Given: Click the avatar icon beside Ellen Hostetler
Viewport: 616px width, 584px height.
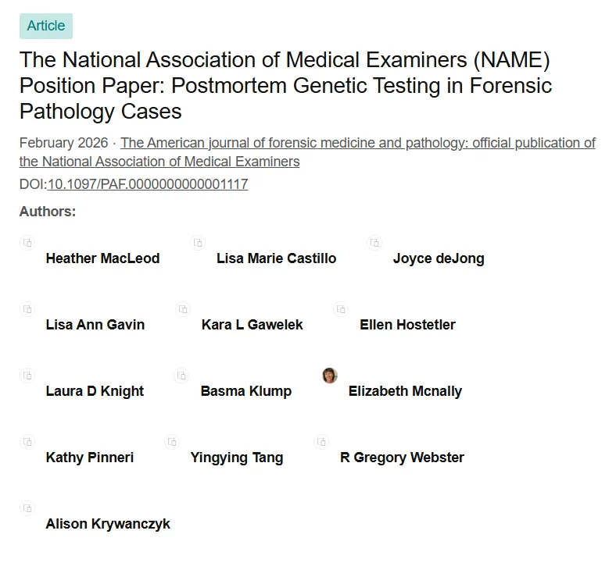Looking at the screenshot, I should 341,309.
